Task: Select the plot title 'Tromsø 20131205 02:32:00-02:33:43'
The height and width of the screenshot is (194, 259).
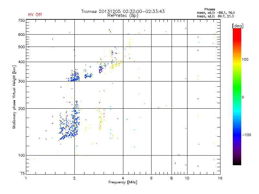Action: (x=123, y=11)
